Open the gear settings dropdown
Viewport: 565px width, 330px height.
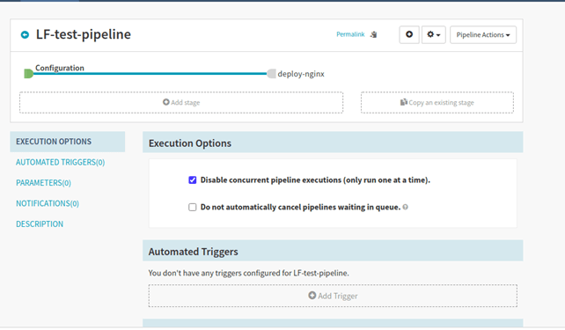click(434, 34)
